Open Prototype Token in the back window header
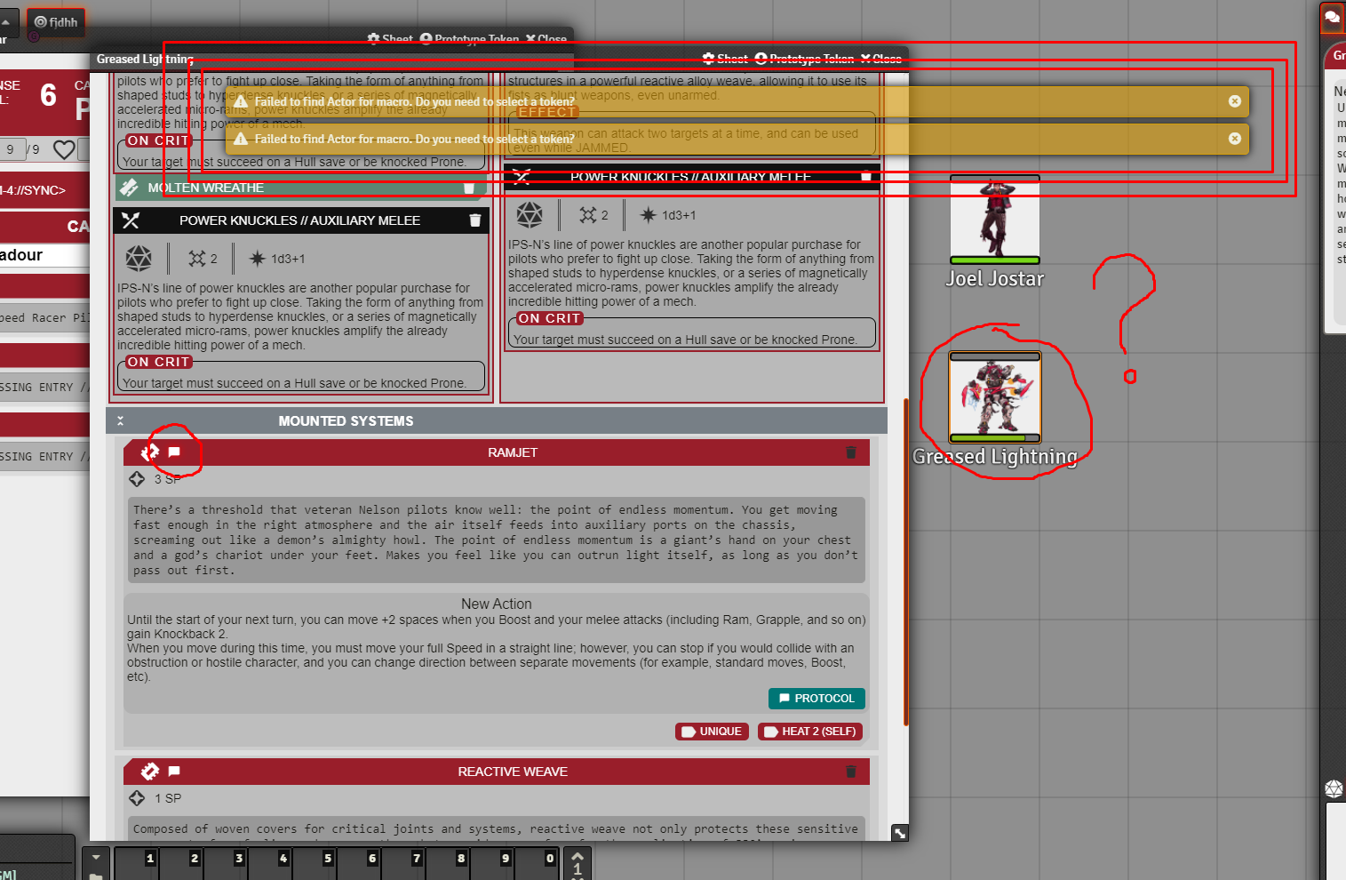The image size is (1346, 880). [468, 38]
